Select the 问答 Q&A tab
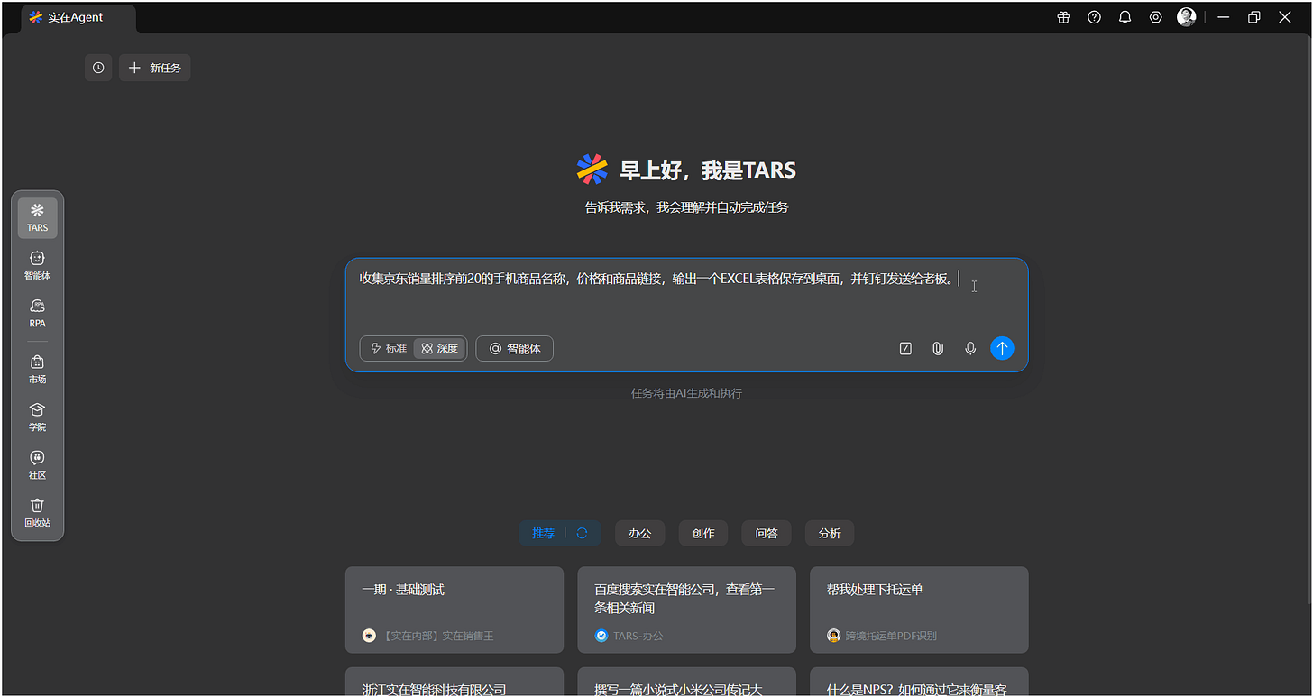1313x697 pixels. coord(767,533)
